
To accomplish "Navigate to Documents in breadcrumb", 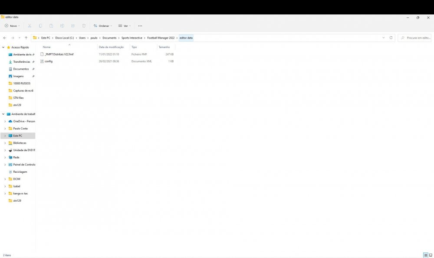I will 109,38.
